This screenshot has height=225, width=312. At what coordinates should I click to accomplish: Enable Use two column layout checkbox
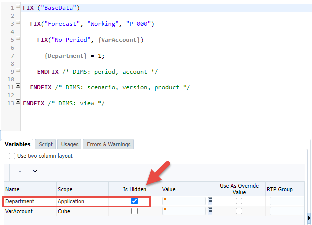12,156
